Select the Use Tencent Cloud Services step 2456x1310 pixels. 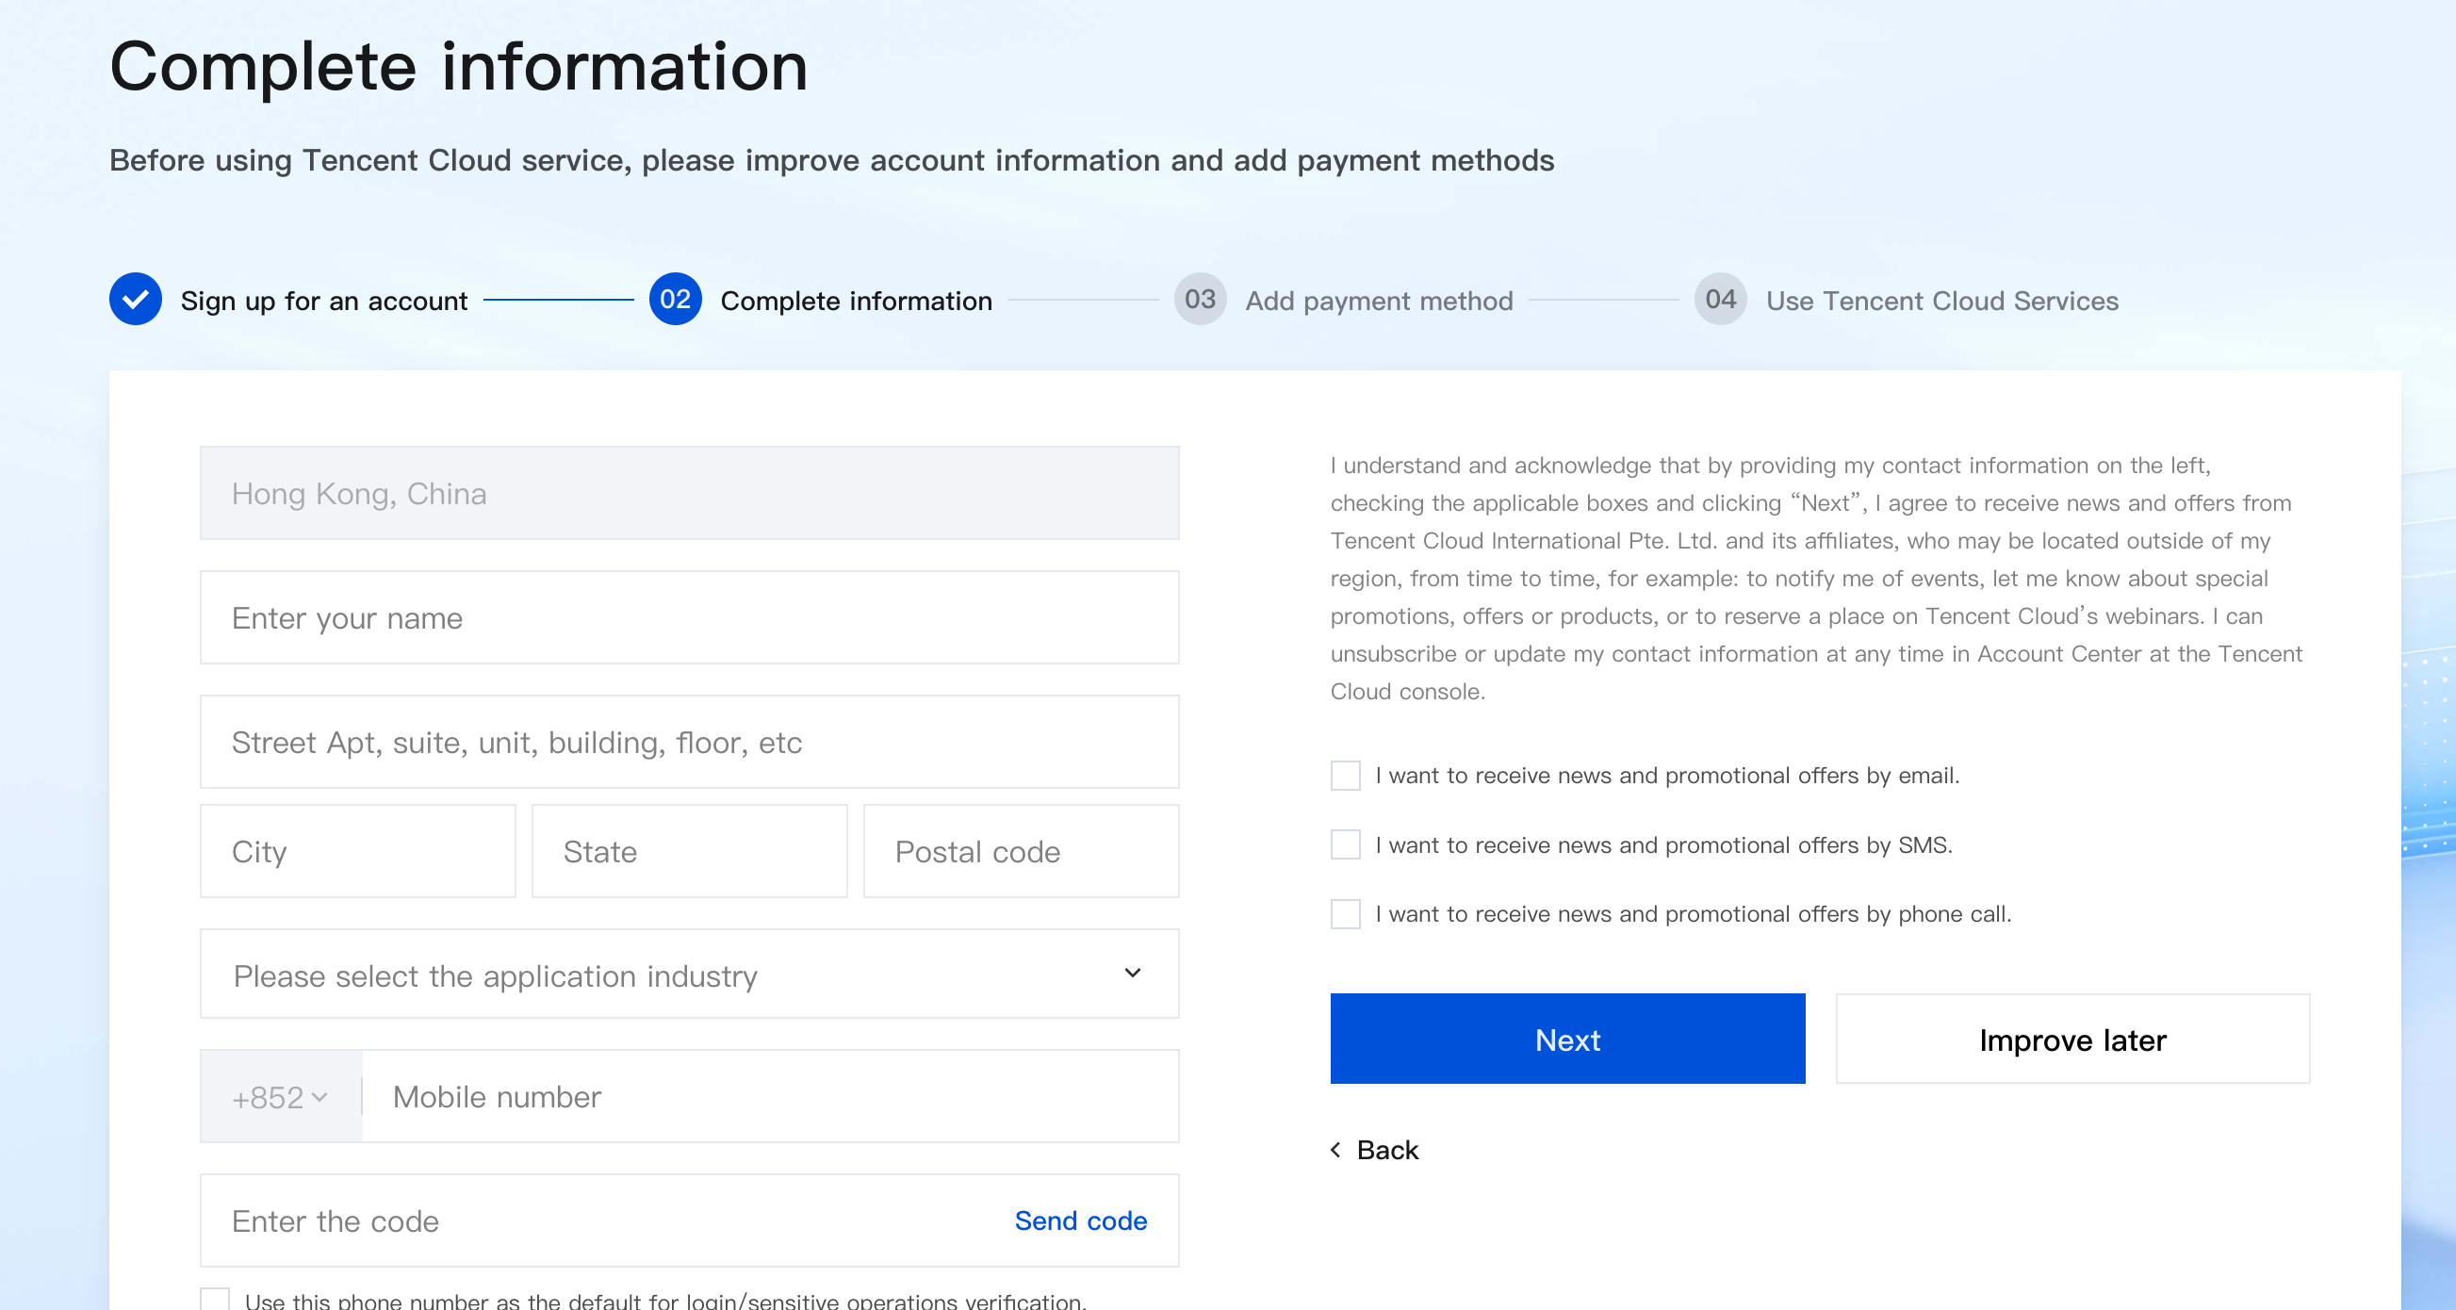(1942, 301)
